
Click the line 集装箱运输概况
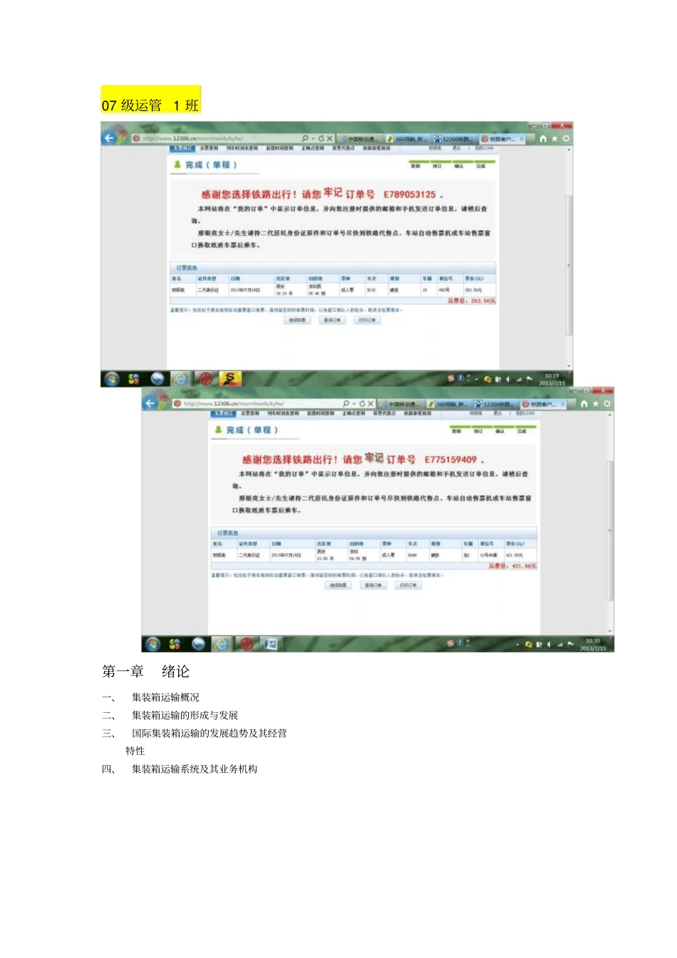pyautogui.click(x=165, y=697)
